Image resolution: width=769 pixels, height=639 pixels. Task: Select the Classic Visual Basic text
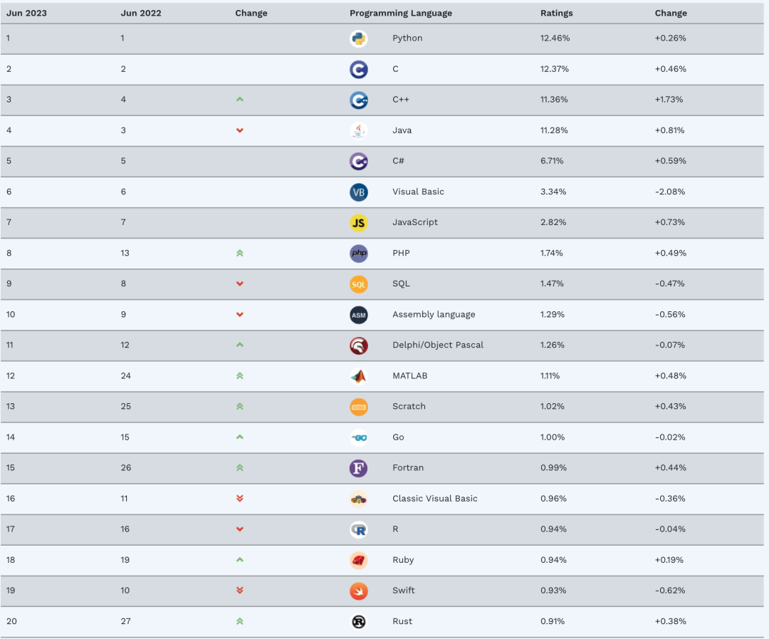pos(434,499)
